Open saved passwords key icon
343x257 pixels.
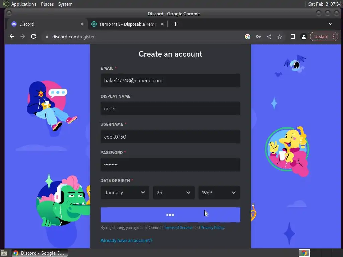click(x=258, y=37)
